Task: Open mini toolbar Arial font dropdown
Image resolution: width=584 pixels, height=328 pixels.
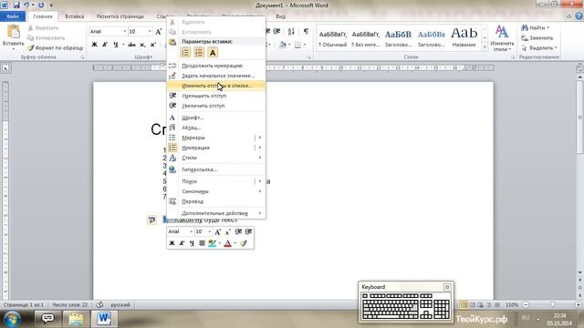Action: (191, 231)
